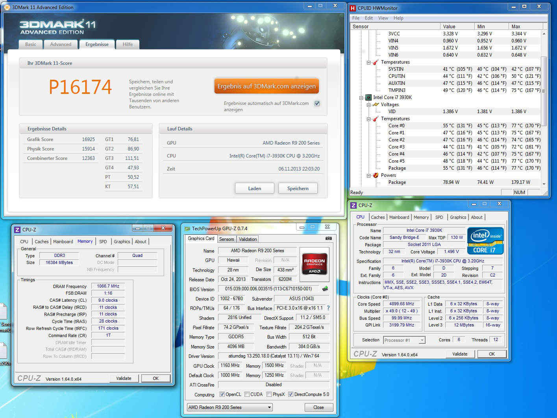Open the Processor #1 selection dropdown in CPU-Z
The image size is (557, 418).
[404, 340]
